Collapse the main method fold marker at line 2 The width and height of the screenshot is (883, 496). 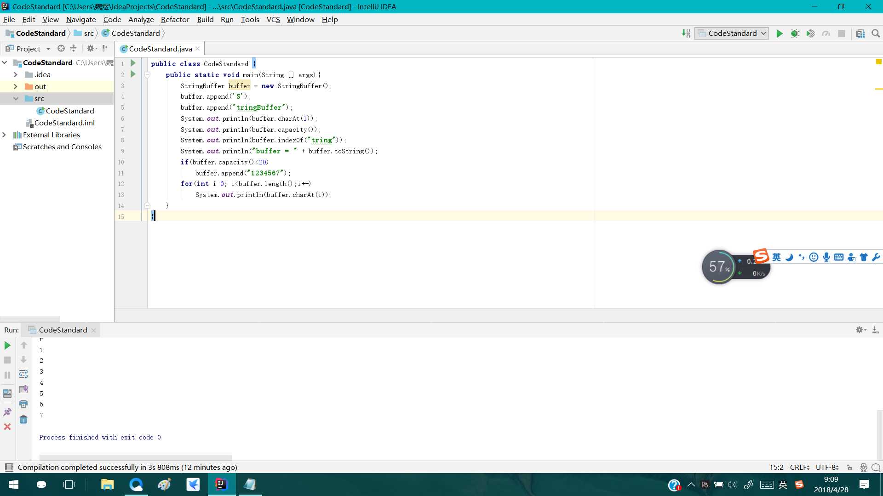147,75
